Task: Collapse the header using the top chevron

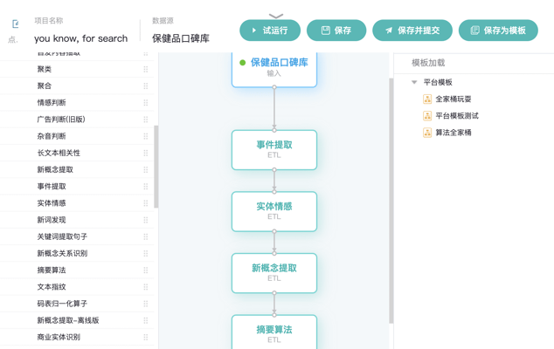Action: pyautogui.click(x=275, y=16)
